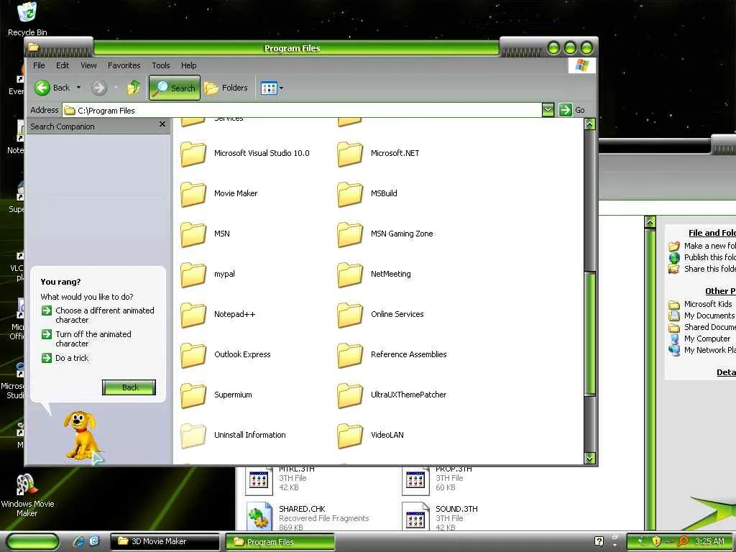Show the Folders pane
Viewport: 736px width, 552px height.
coord(226,88)
